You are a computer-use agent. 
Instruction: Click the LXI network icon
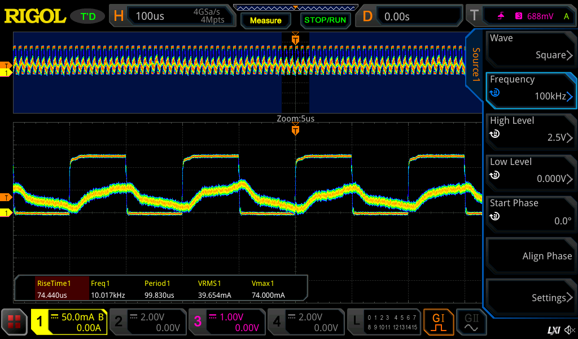click(554, 330)
